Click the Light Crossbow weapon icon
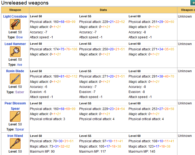The image size is (195, 155). (15, 24)
